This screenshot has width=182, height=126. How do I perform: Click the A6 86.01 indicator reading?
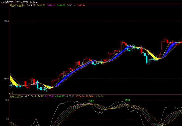tap(90, 96)
